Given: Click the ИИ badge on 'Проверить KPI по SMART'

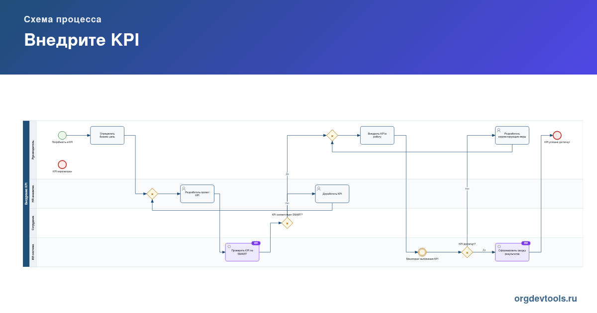Looking at the screenshot, I should tap(256, 243).
